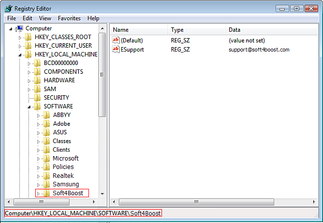Click the SAM folder icon
The width and height of the screenshot is (323, 223).
coord(37,89)
